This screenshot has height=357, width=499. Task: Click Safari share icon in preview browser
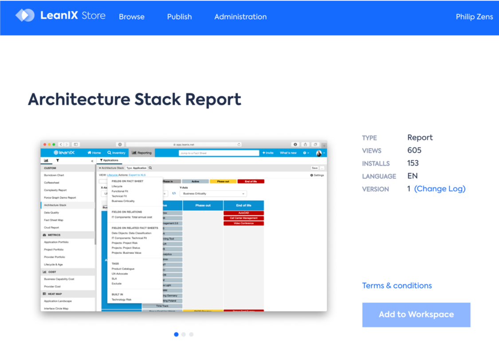[x=305, y=144]
